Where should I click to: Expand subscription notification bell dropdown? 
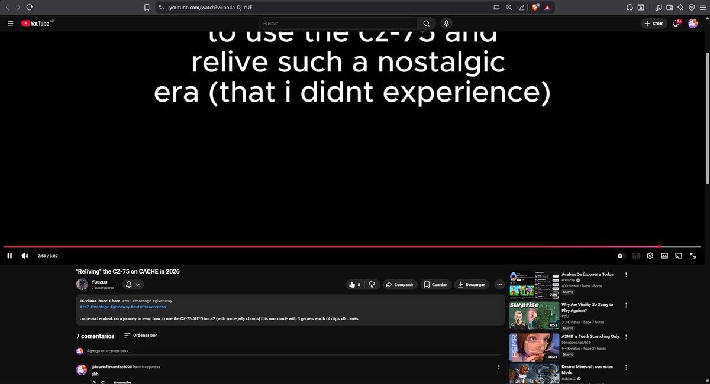[x=133, y=284]
